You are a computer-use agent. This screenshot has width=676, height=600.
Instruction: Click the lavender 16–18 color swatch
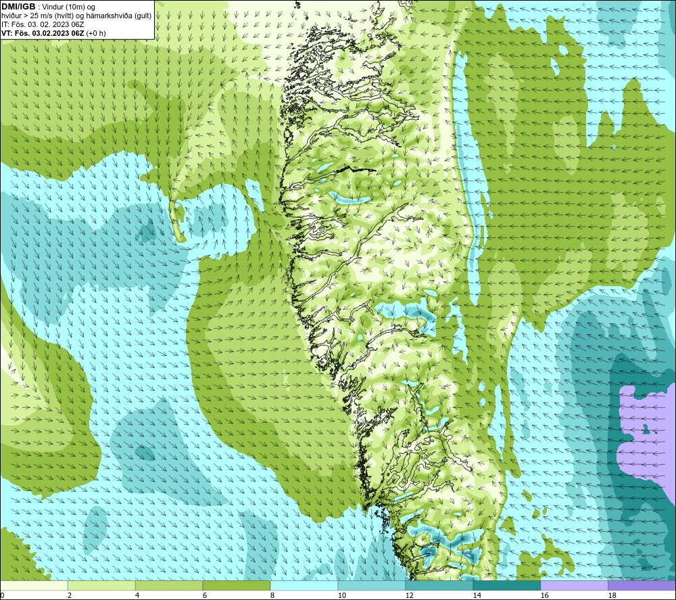point(574,585)
